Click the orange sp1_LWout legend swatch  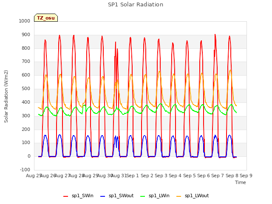pos(178,196)
